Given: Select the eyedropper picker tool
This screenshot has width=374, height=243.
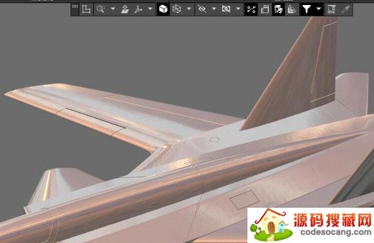Looking at the screenshot, I should [x=346, y=9].
